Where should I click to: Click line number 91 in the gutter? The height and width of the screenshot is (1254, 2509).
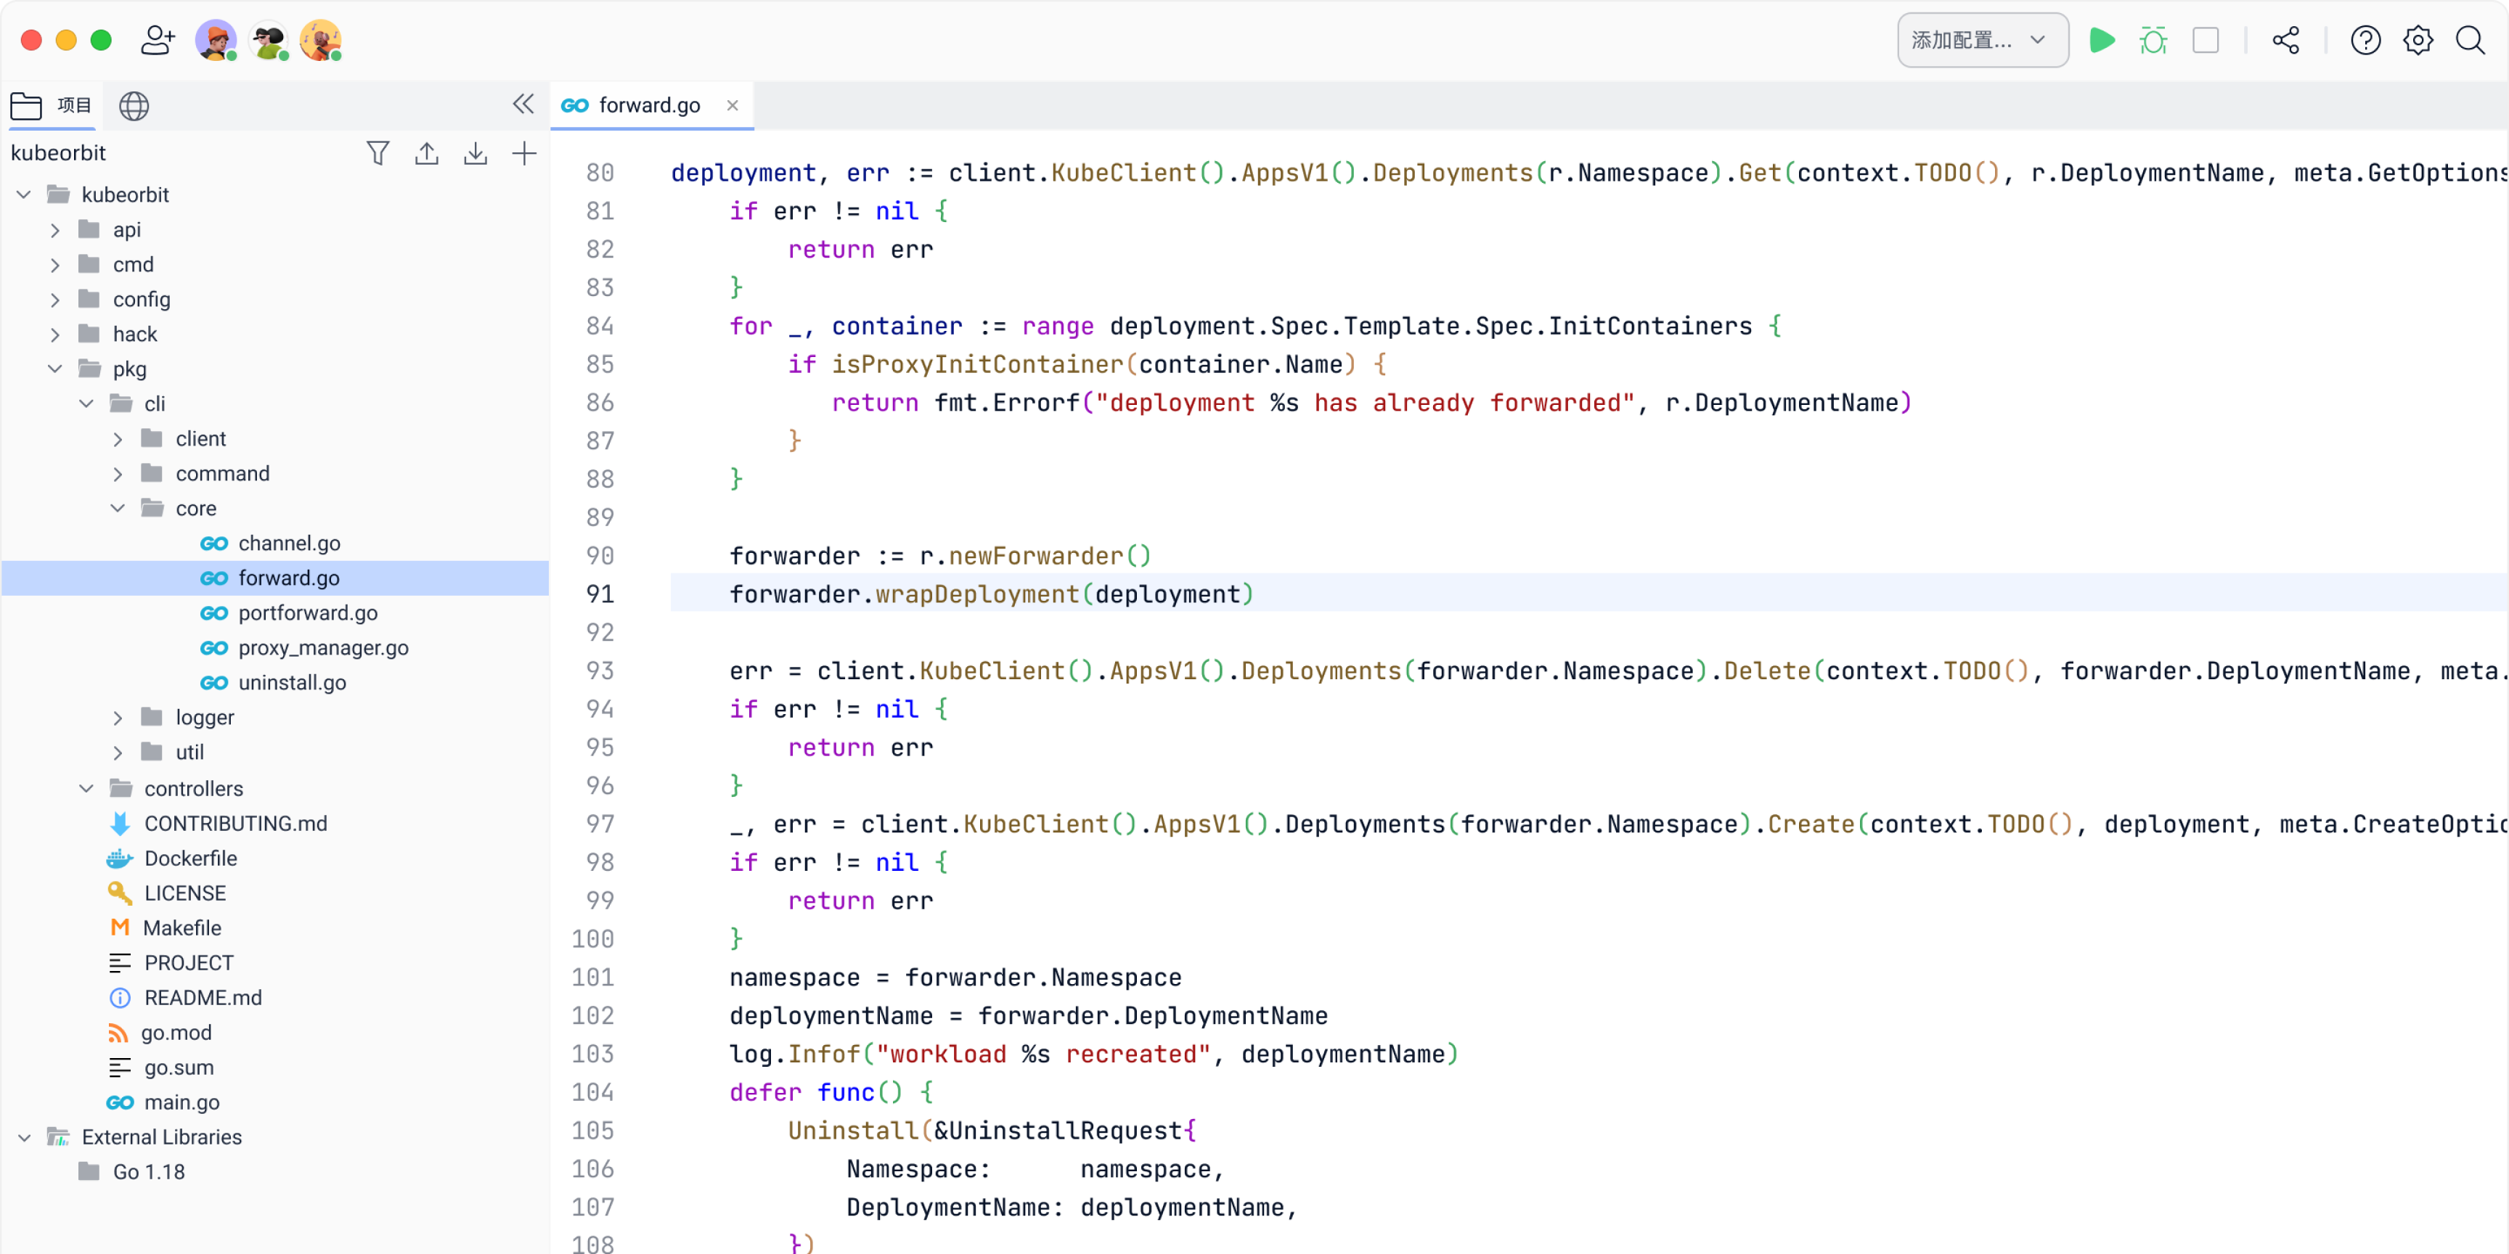coord(600,594)
